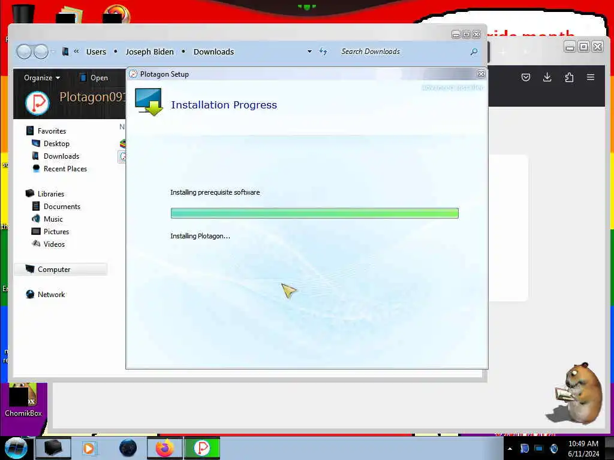The width and height of the screenshot is (614, 460).
Task: Open Firefox Pocket save icon
Action: pyautogui.click(x=525, y=77)
